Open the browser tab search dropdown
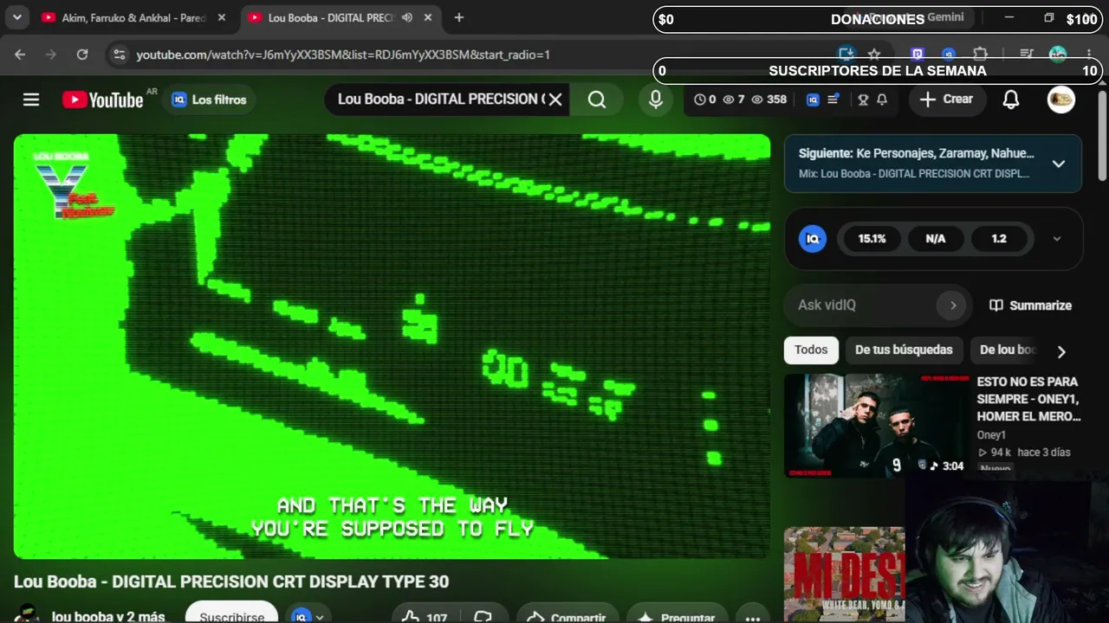This screenshot has width=1109, height=623. coord(16,17)
